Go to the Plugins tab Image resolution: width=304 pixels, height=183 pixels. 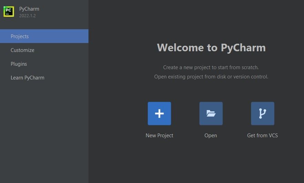tap(19, 64)
